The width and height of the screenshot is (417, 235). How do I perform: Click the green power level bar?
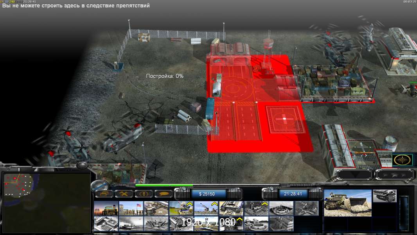[164, 185]
